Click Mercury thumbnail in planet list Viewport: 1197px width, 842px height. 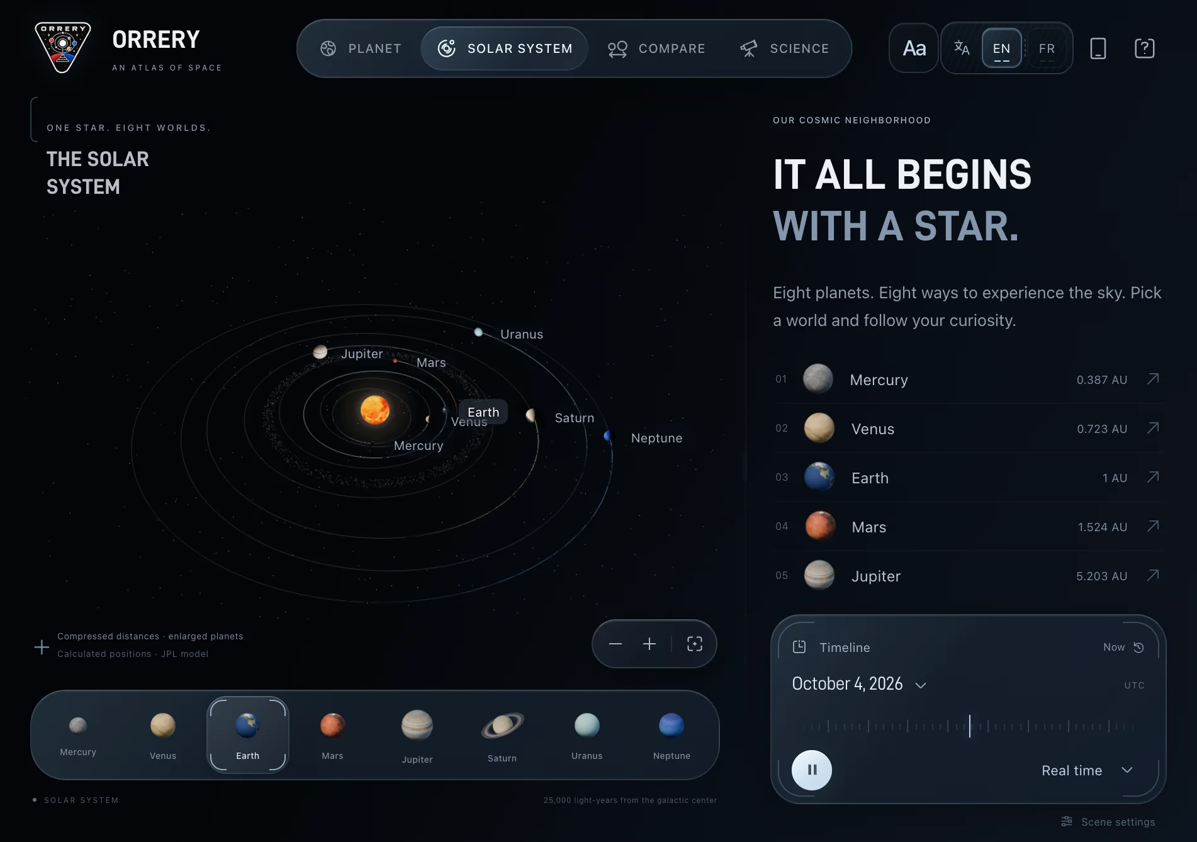coord(818,379)
